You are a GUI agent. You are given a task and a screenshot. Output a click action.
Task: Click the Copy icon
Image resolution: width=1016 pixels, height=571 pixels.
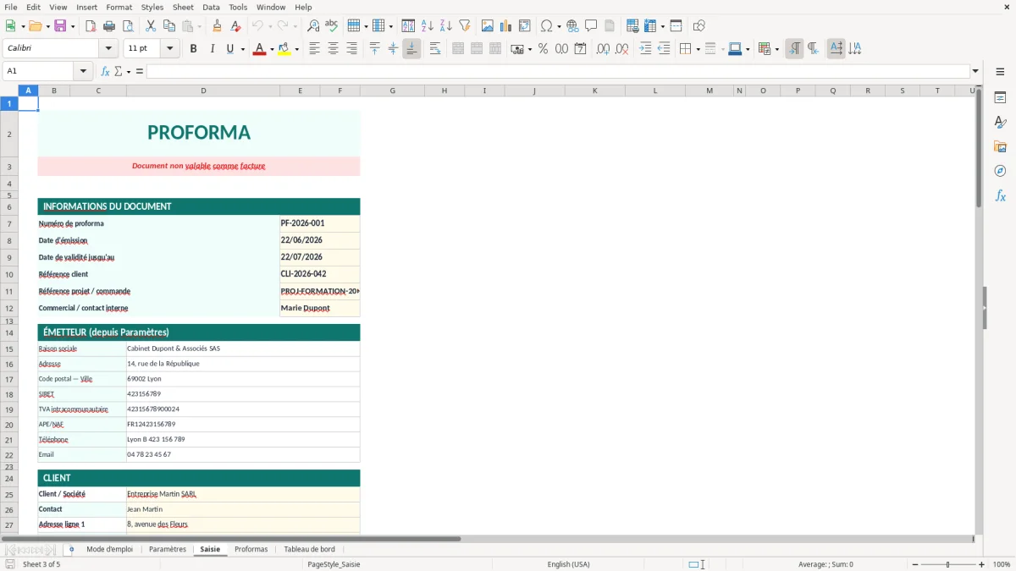coord(169,26)
